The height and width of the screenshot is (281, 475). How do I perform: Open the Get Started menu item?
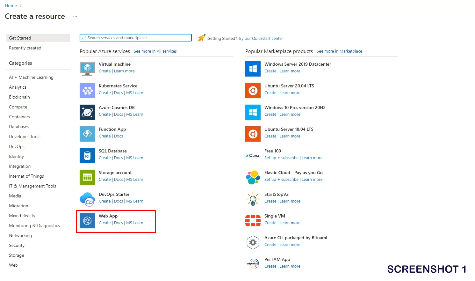point(20,38)
